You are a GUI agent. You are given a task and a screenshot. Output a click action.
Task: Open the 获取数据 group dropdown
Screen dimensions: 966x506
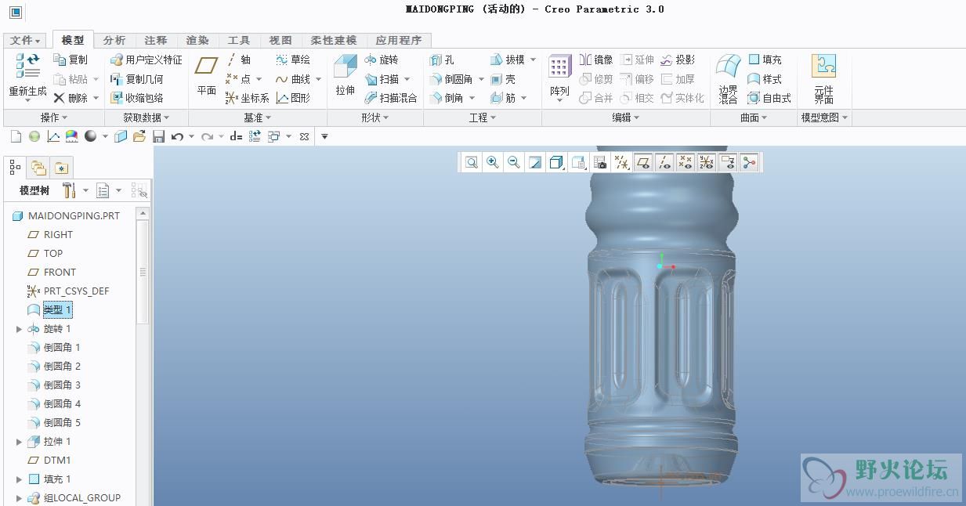147,117
